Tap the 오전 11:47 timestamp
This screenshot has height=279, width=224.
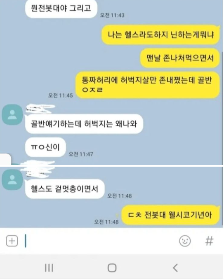pos(81,154)
